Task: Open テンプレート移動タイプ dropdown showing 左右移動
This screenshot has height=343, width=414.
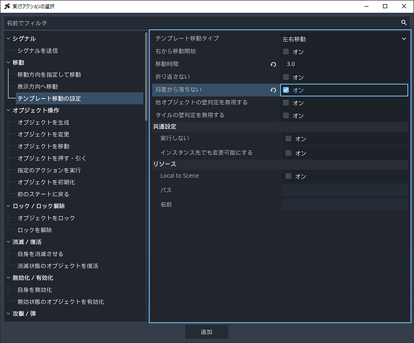Action: [345, 39]
